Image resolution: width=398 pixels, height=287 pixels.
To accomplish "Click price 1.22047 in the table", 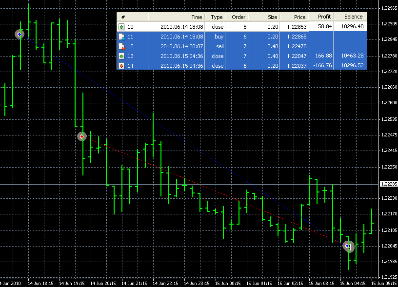I will (x=297, y=56).
